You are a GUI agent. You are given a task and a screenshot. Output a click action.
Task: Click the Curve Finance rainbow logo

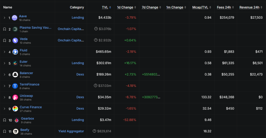point(15,109)
